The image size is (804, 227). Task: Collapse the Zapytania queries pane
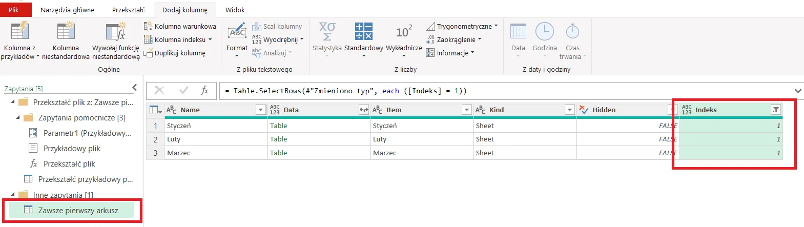135,88
